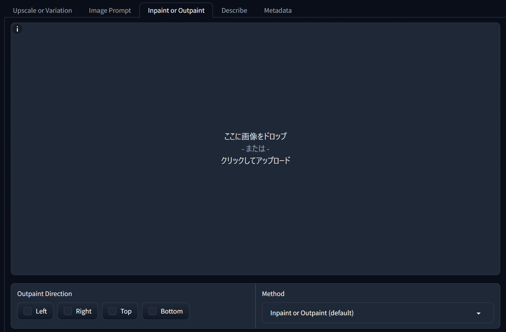Open the Metadata tab

tap(277, 10)
